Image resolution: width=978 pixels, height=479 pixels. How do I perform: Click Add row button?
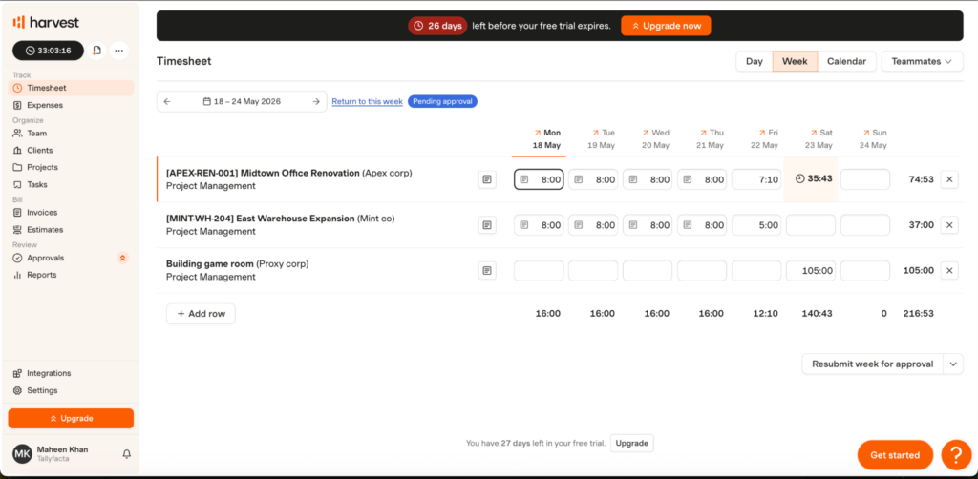pos(201,314)
